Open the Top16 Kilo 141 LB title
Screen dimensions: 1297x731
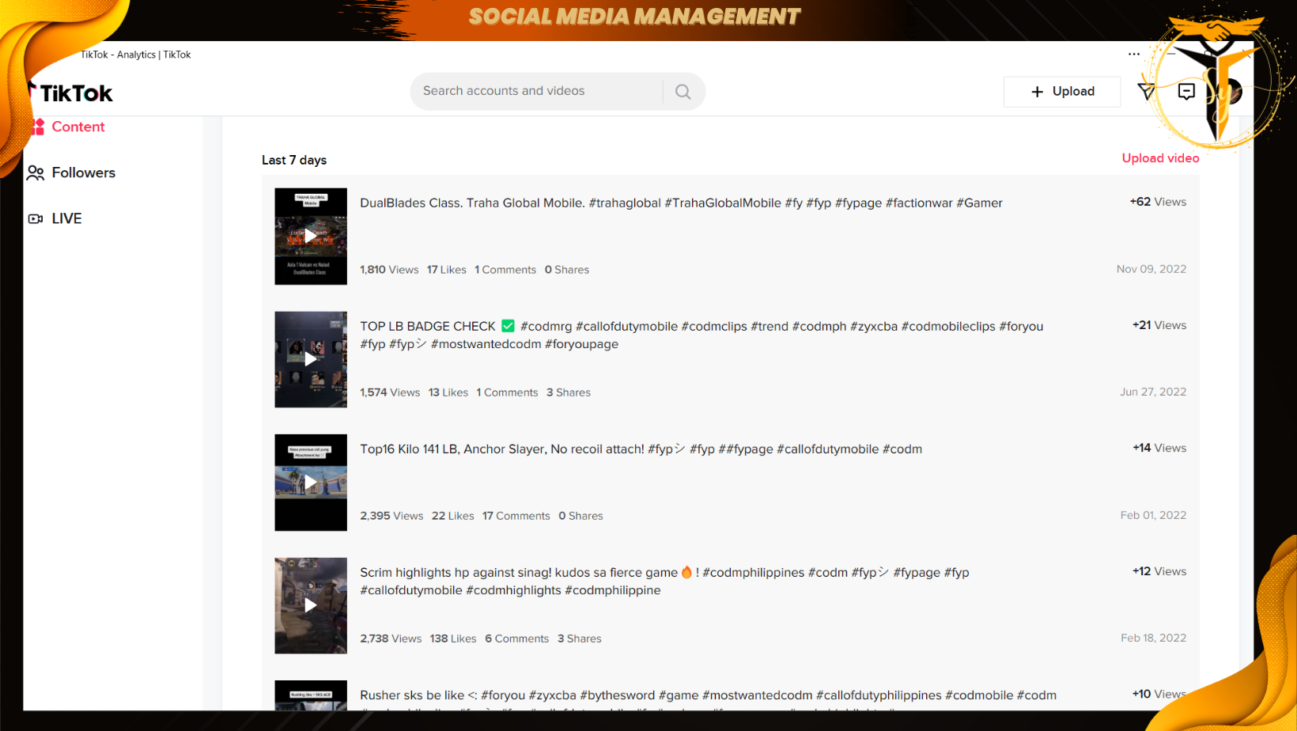[641, 449]
